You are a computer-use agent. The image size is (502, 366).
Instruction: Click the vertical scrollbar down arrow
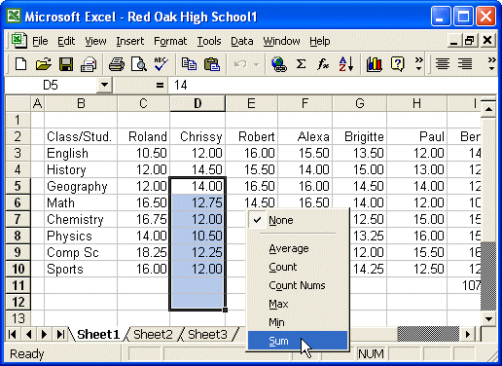pyautogui.click(x=488, y=319)
